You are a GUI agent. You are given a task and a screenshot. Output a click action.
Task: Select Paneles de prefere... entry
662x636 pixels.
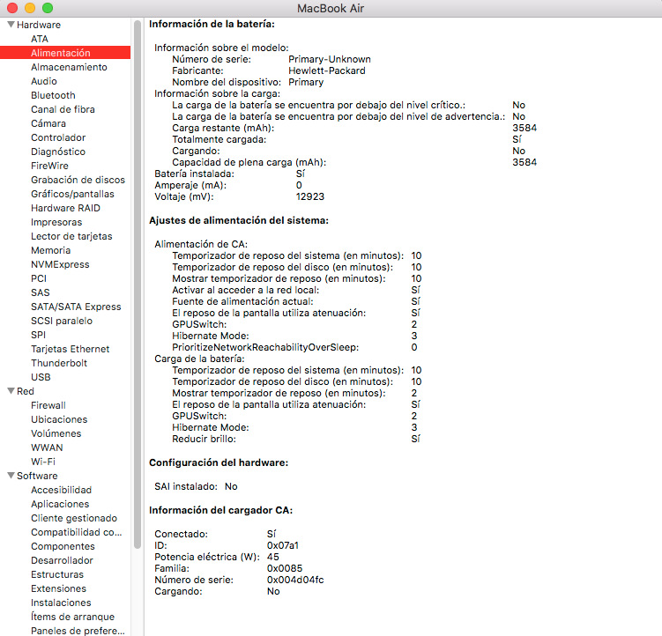(78, 631)
